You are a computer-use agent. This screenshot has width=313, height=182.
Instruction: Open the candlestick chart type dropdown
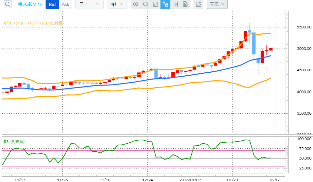pyautogui.click(x=117, y=4)
